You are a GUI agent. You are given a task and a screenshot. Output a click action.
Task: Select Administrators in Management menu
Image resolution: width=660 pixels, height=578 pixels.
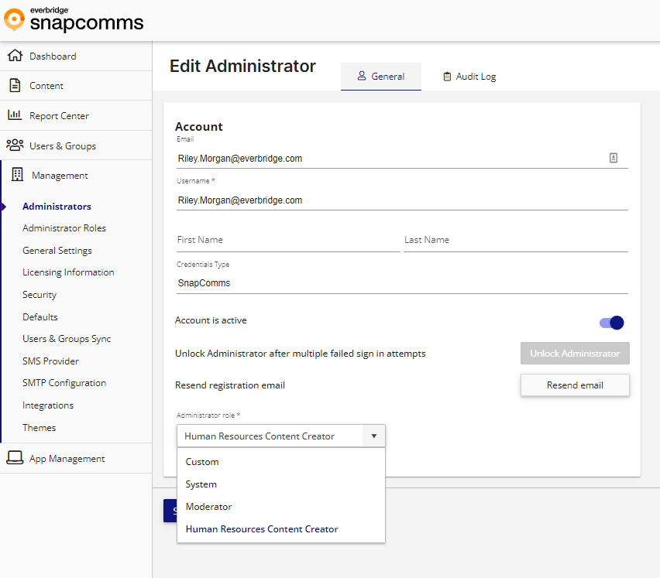tap(57, 207)
